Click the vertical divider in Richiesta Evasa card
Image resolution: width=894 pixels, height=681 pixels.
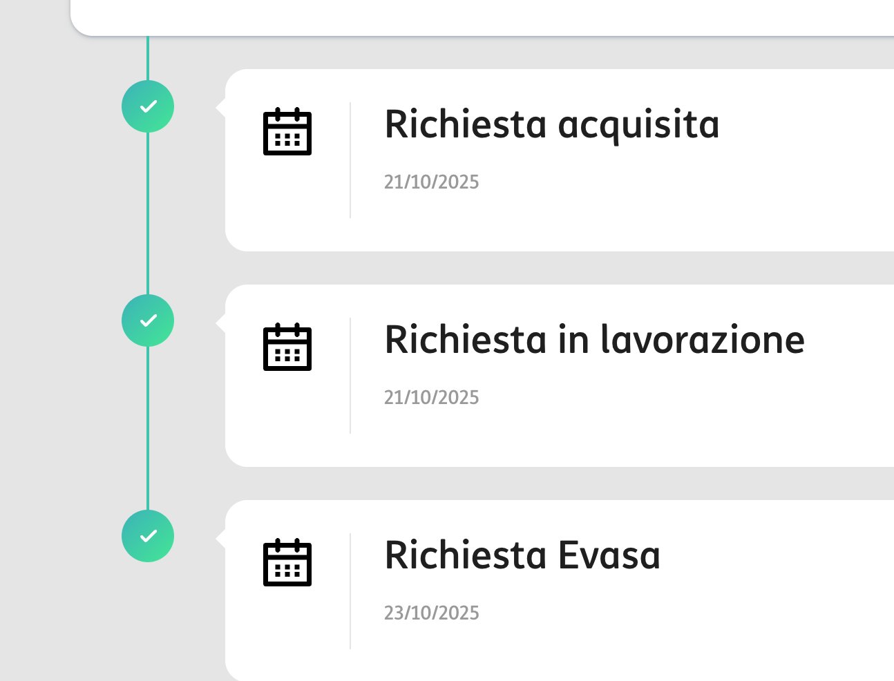pos(350,591)
